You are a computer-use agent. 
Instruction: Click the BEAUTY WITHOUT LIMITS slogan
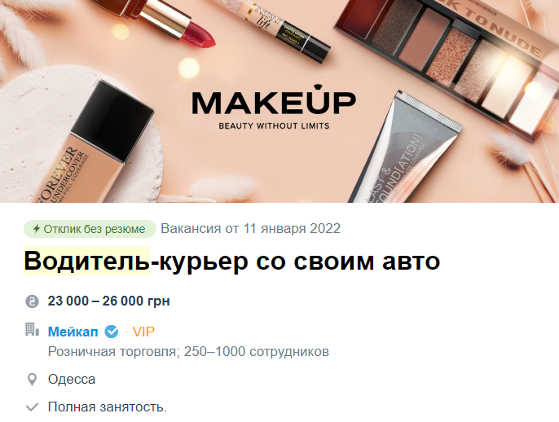click(x=274, y=125)
